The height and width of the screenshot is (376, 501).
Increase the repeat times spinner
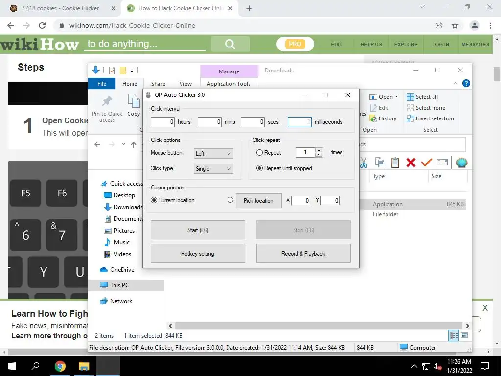tap(319, 150)
